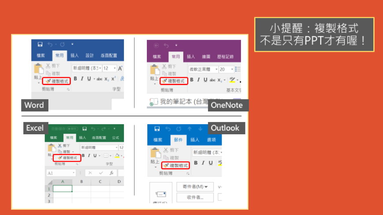
Task: Apply superscript in the Word ribbon
Action: click(x=113, y=79)
